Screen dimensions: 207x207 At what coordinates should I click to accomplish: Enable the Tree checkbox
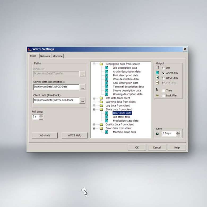(163, 91)
